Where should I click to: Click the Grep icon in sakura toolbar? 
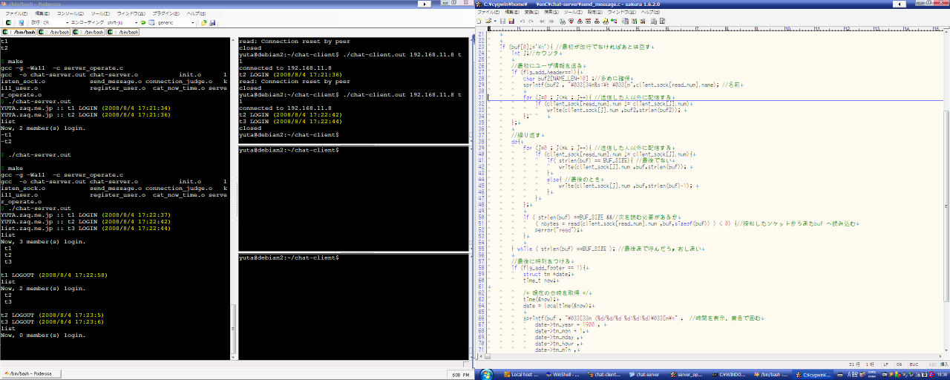pyautogui.click(x=606, y=22)
